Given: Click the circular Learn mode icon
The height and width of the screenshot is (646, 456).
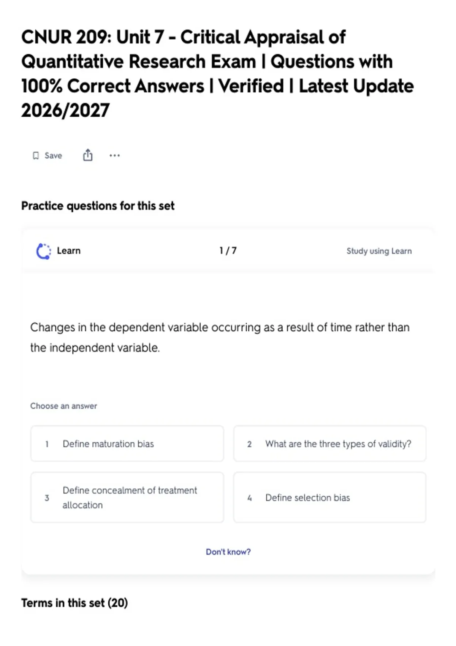Looking at the screenshot, I should click(x=43, y=251).
